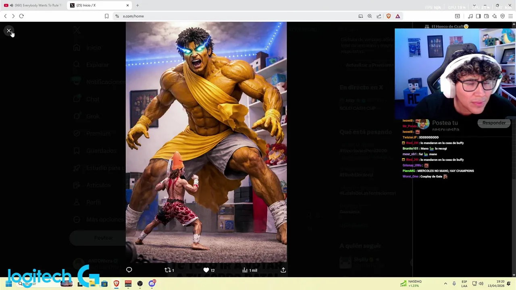Toggle the browser sidebar panel

(x=478, y=16)
